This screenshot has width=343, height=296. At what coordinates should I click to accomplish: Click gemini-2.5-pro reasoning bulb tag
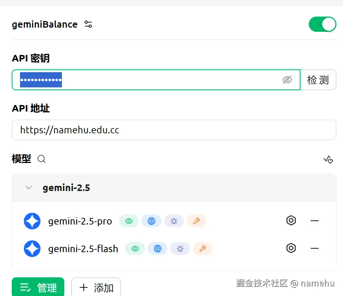pos(174,221)
